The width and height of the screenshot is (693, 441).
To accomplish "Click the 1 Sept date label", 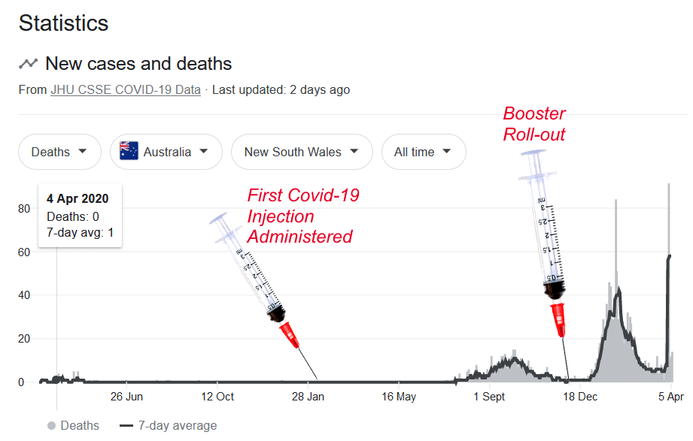I will click(489, 397).
